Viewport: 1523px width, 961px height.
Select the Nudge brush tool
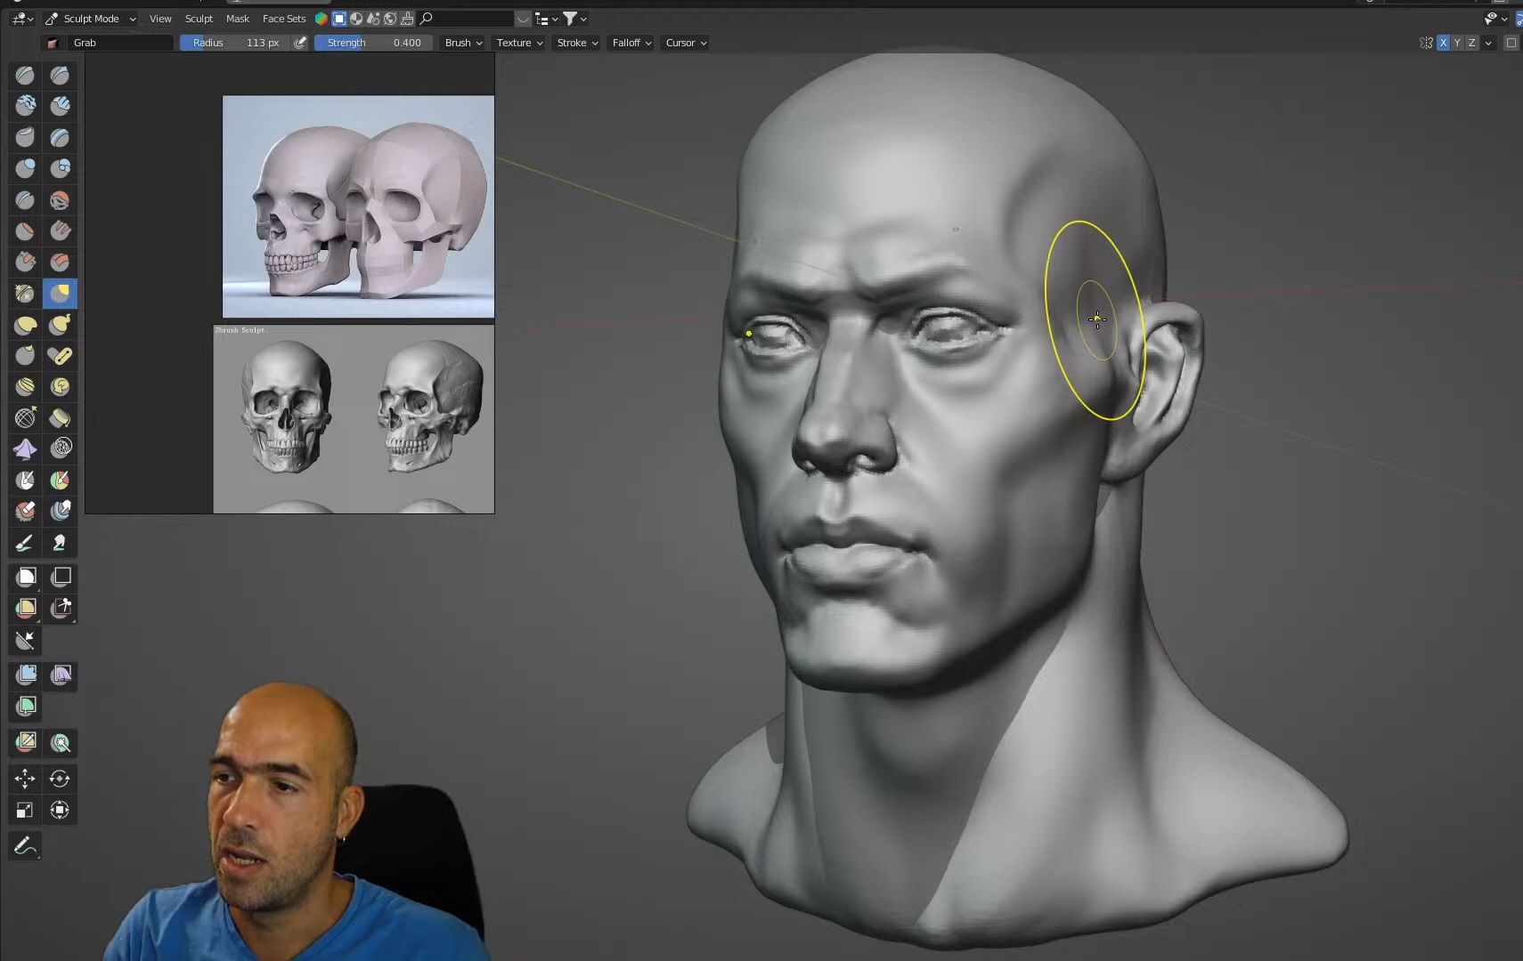25,387
